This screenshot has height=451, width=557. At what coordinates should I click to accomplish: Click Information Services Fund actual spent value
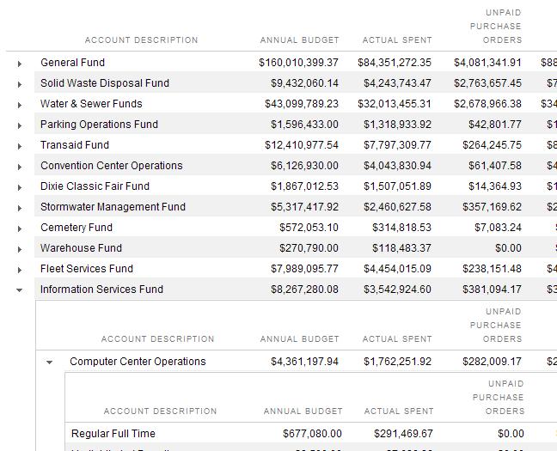coord(397,289)
